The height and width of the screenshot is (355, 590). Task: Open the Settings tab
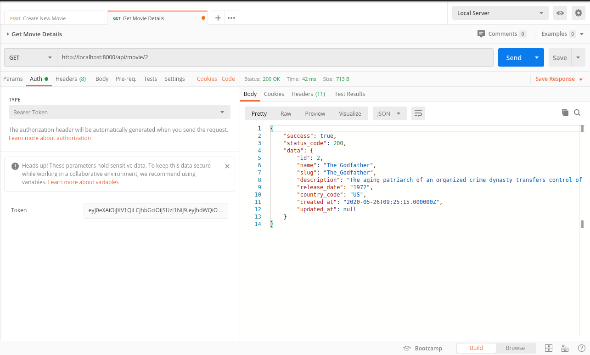pos(174,79)
